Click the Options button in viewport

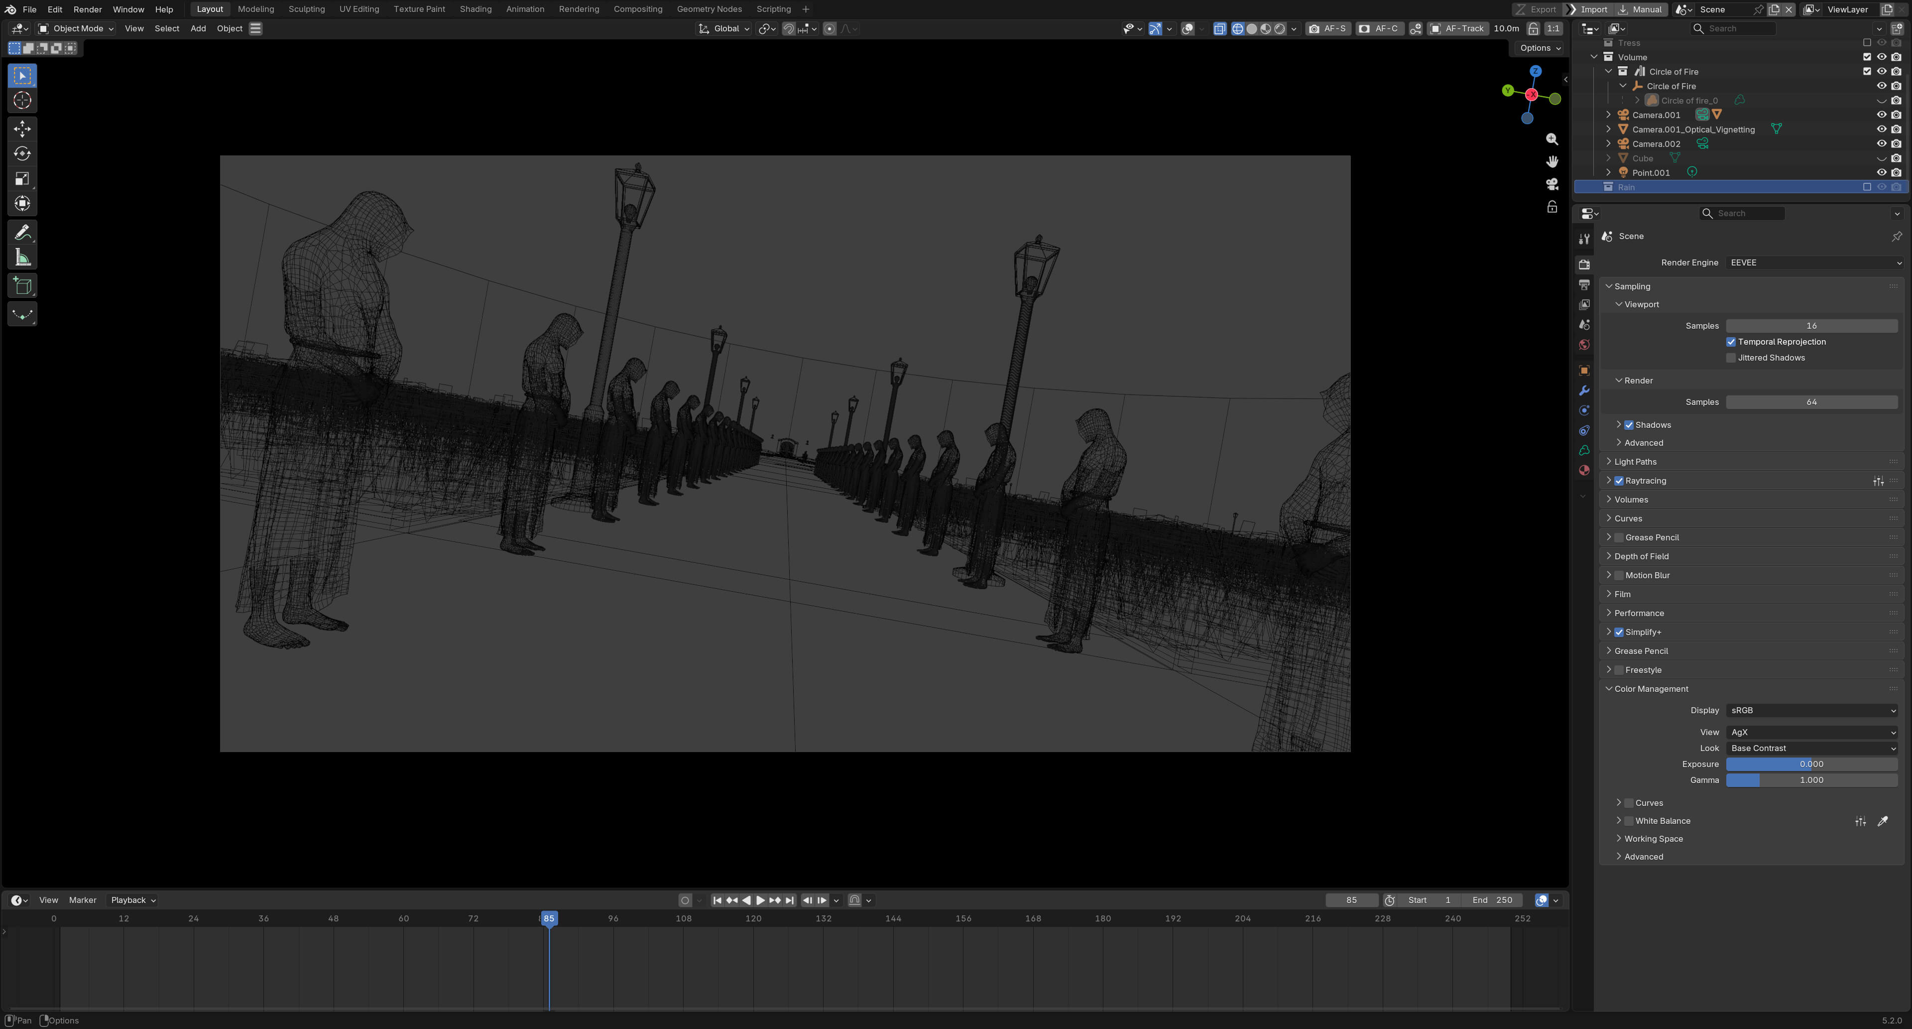1540,48
